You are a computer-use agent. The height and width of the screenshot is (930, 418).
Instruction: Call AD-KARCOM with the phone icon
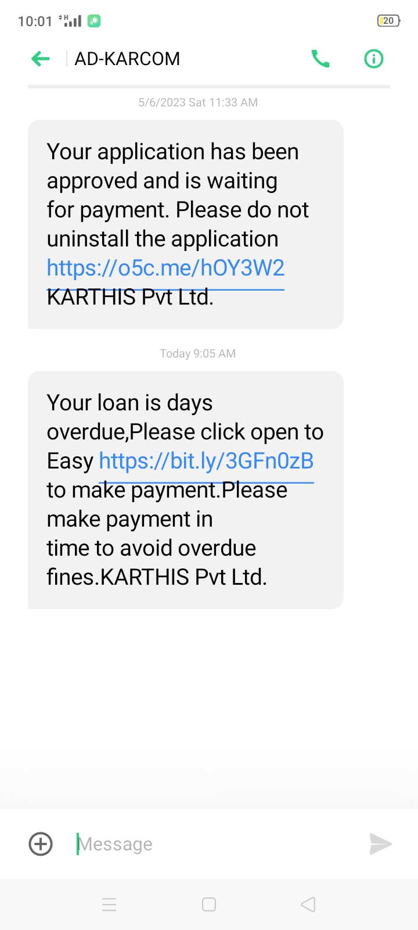coord(320,59)
